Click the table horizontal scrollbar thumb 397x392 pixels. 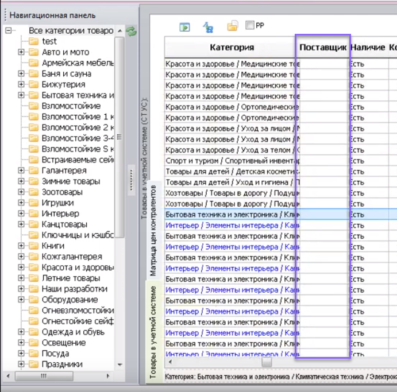point(267,362)
